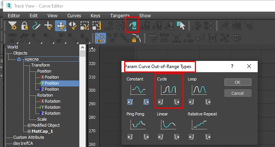Choose the Slide Keys tool
This screenshot has width=275, height=147.
[73, 26]
